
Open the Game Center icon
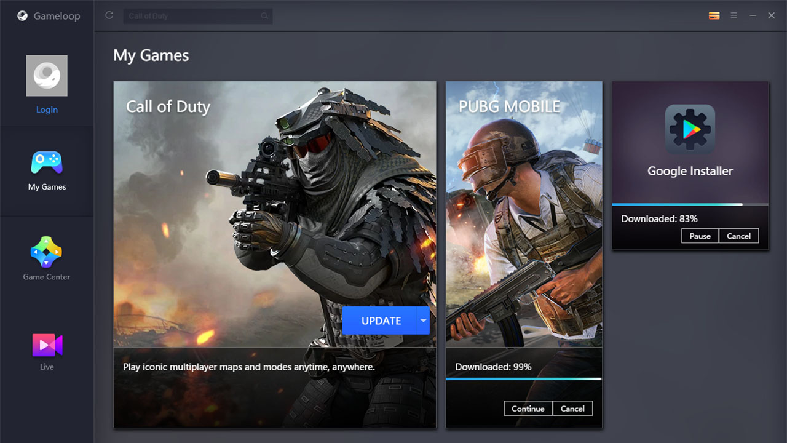click(x=47, y=252)
